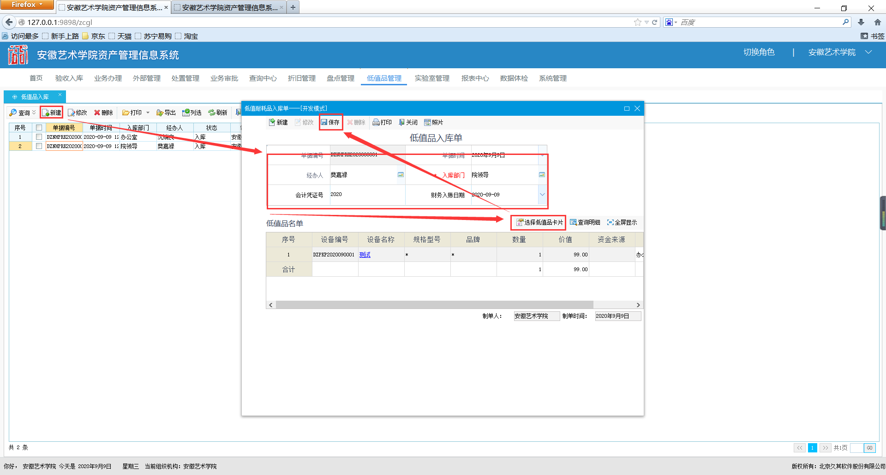Click 切换角色 to switch role
Screen dimensions: 886x475
(x=759, y=52)
